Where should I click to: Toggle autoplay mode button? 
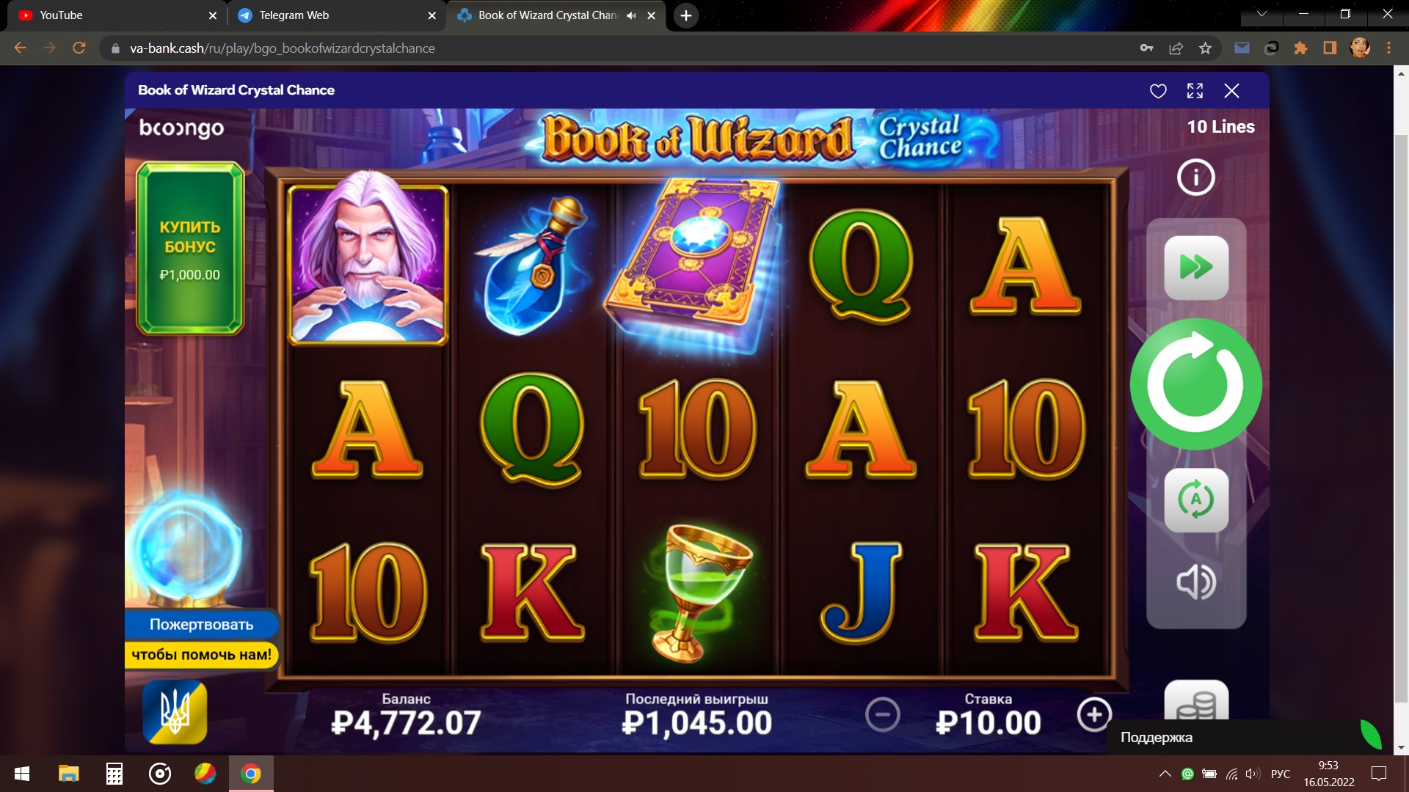click(1196, 500)
